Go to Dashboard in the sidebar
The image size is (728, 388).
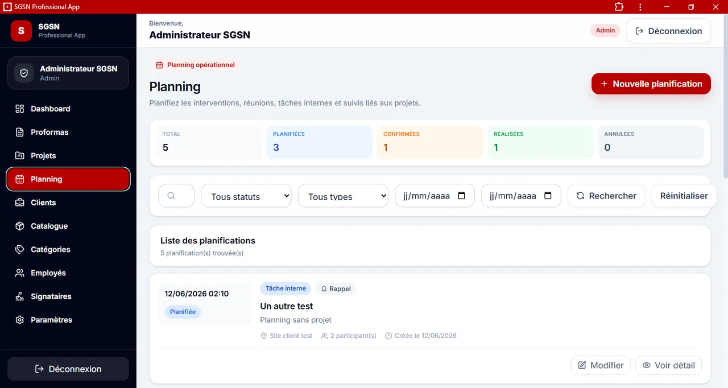[68, 109]
